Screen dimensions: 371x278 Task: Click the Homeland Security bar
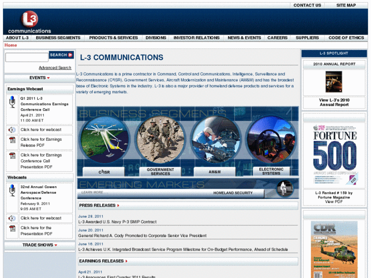pos(233,193)
